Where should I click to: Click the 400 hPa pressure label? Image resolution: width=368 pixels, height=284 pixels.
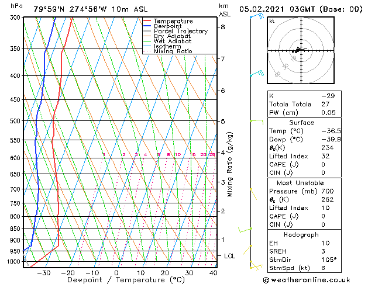click(16, 76)
